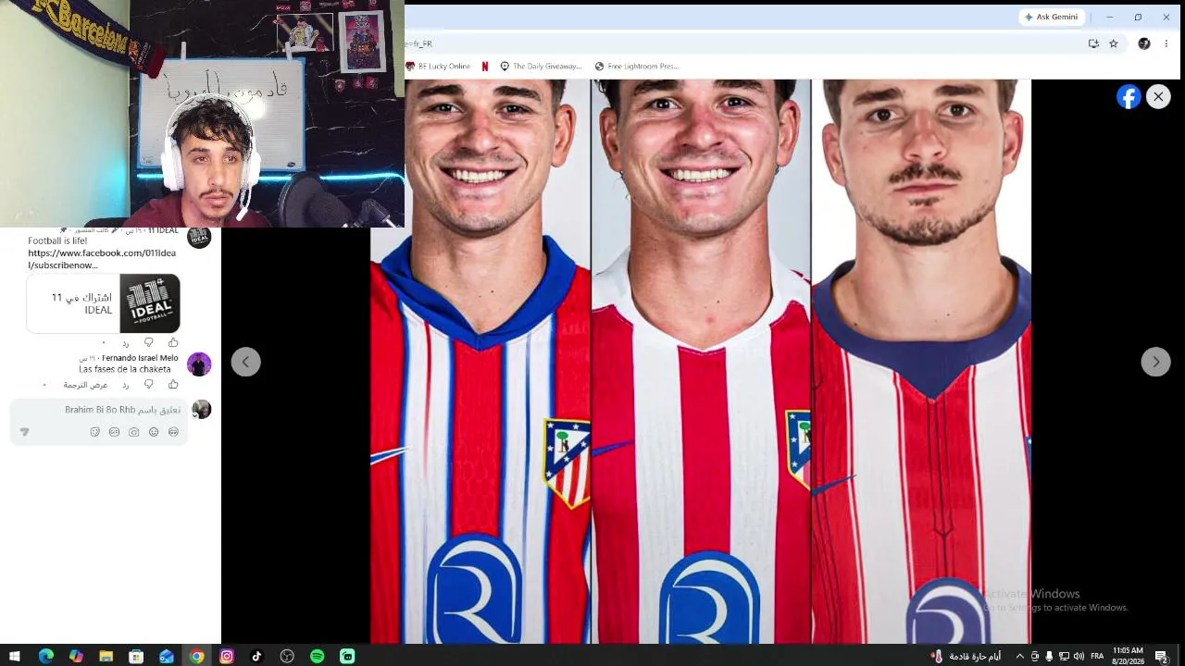
Task: Open the Facebook home logo
Action: [x=1129, y=96]
